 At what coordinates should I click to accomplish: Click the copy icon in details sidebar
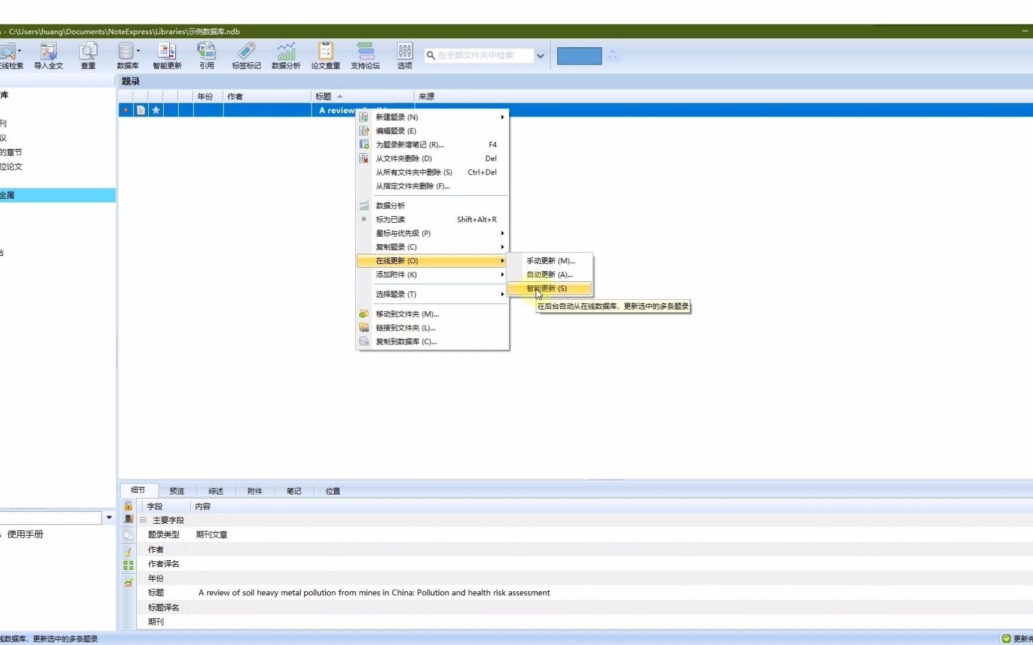[128, 535]
